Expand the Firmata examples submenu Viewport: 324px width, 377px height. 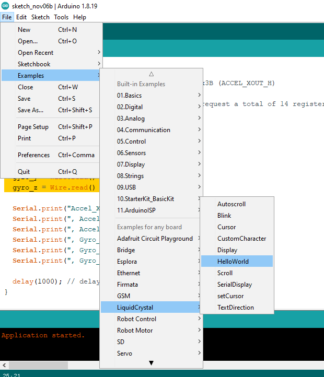pos(151,285)
